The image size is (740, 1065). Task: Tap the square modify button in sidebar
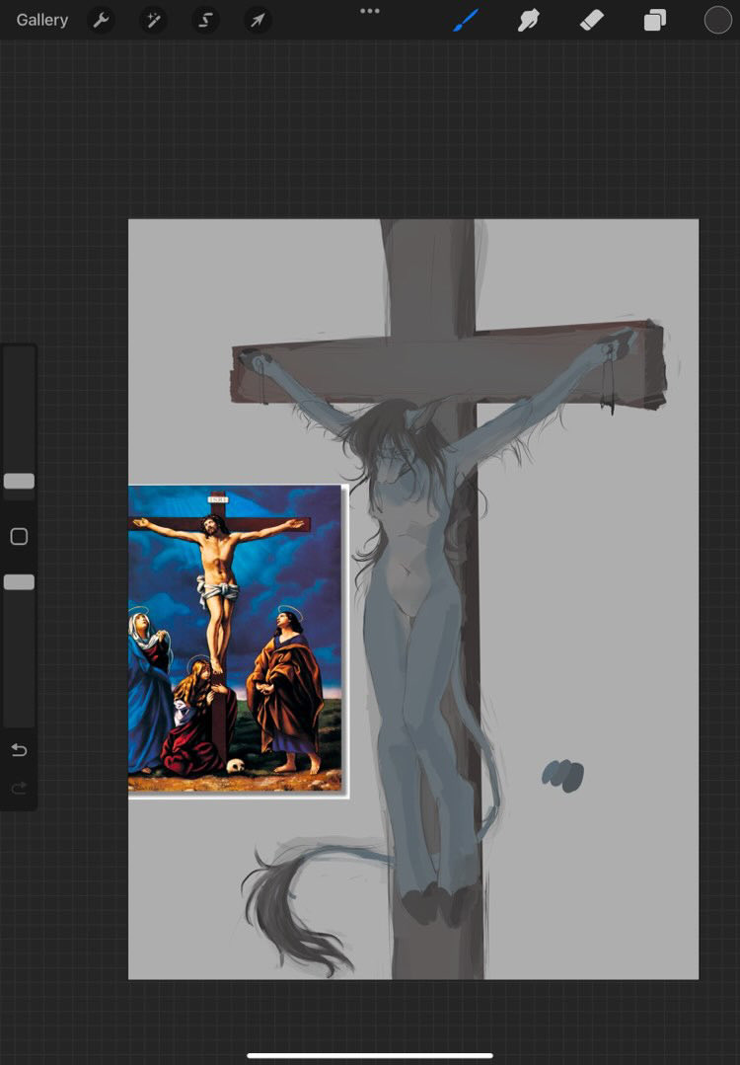point(19,537)
